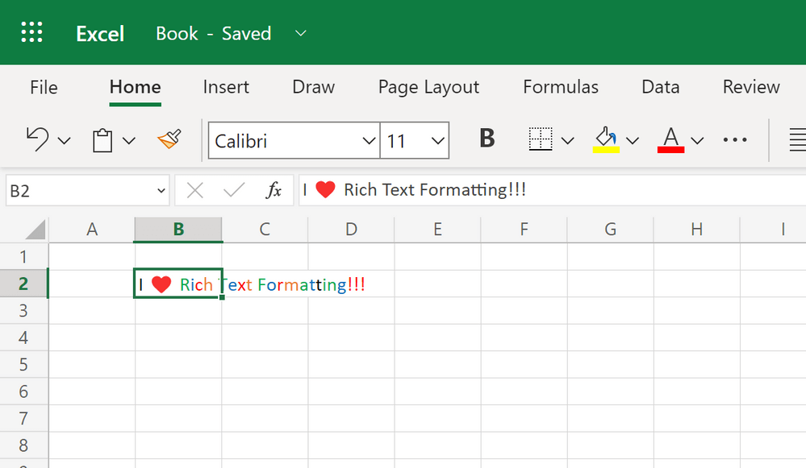
Task: Select row 1 header
Action: coord(23,257)
